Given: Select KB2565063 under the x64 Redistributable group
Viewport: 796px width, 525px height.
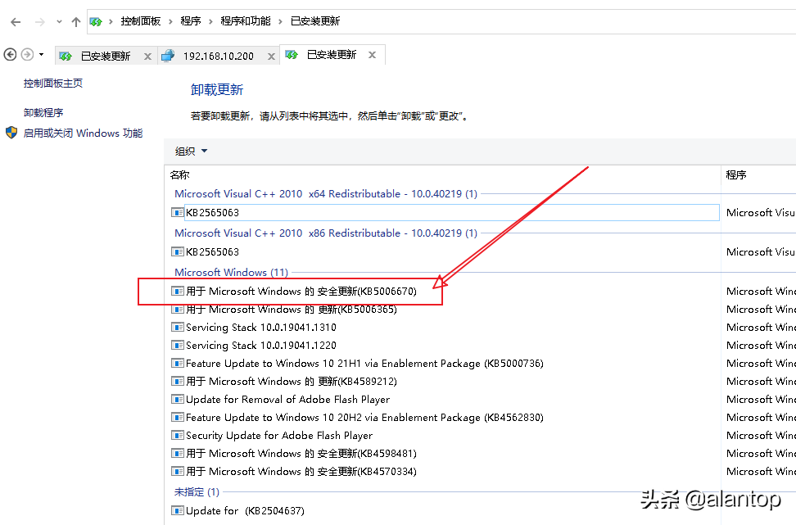Looking at the screenshot, I should pos(445,213).
